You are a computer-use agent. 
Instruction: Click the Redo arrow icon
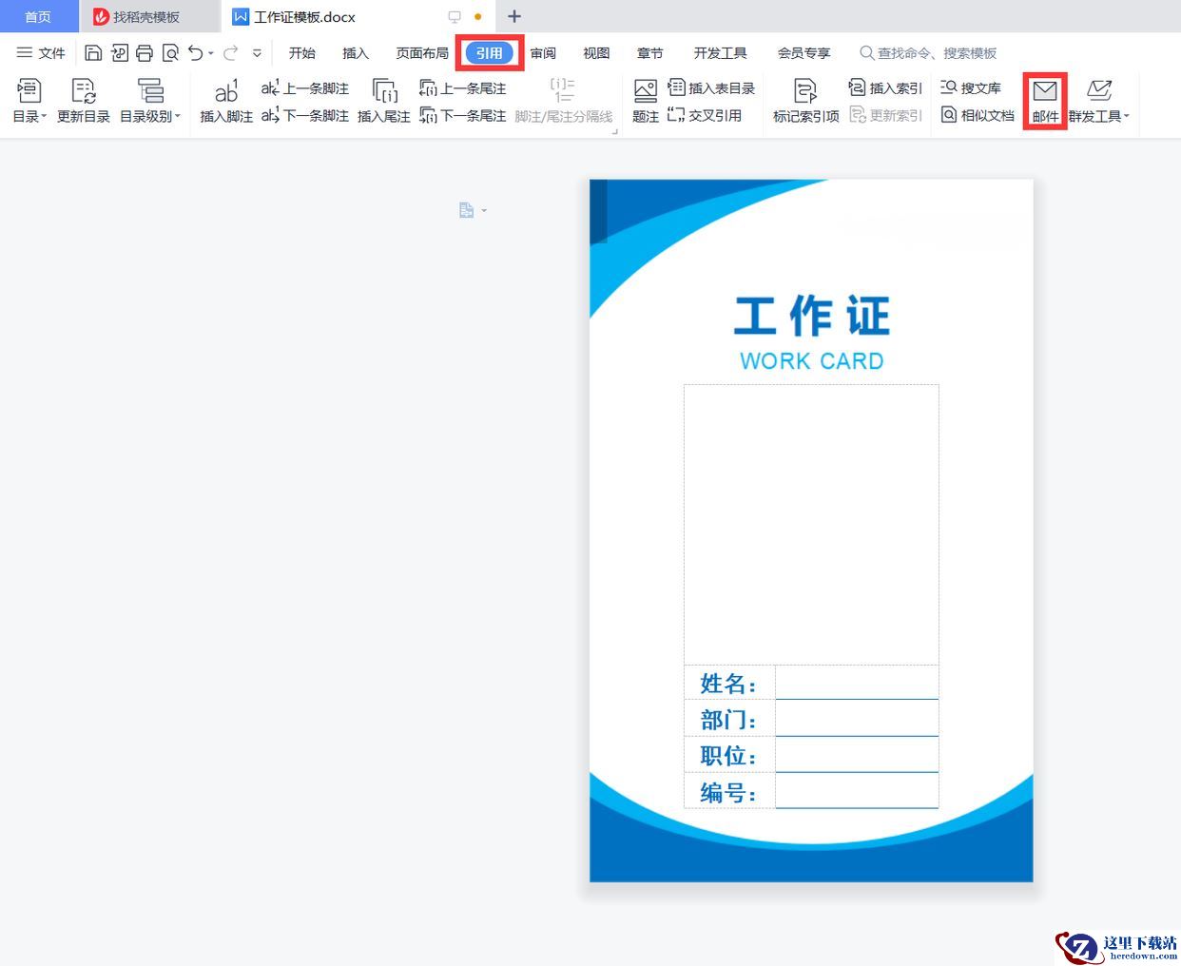click(x=230, y=53)
